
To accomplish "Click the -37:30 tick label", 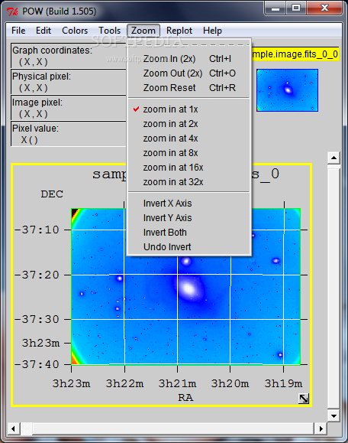I will tap(37, 319).
